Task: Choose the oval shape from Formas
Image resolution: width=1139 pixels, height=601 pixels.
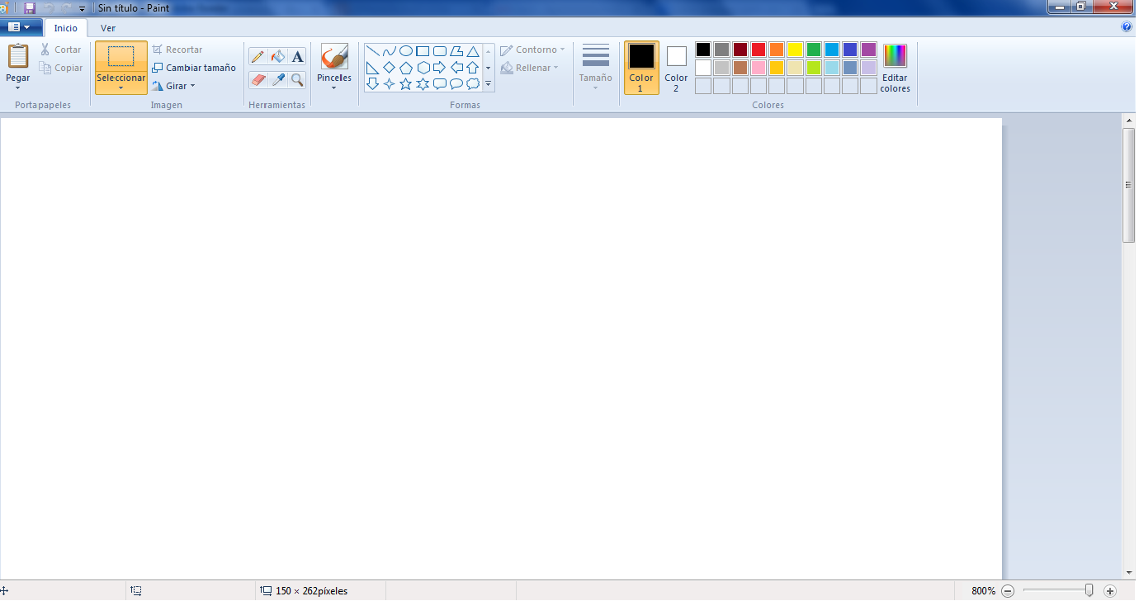Action: pos(406,50)
